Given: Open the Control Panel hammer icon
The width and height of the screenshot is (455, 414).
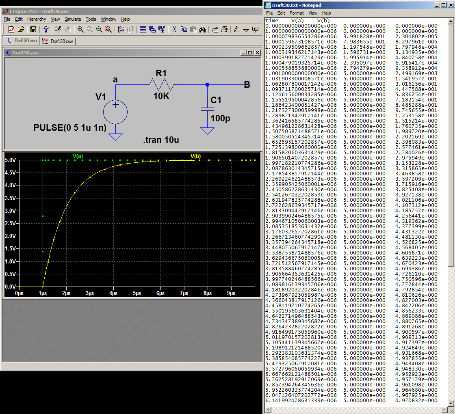Looking at the screenshot, I should [x=45, y=30].
